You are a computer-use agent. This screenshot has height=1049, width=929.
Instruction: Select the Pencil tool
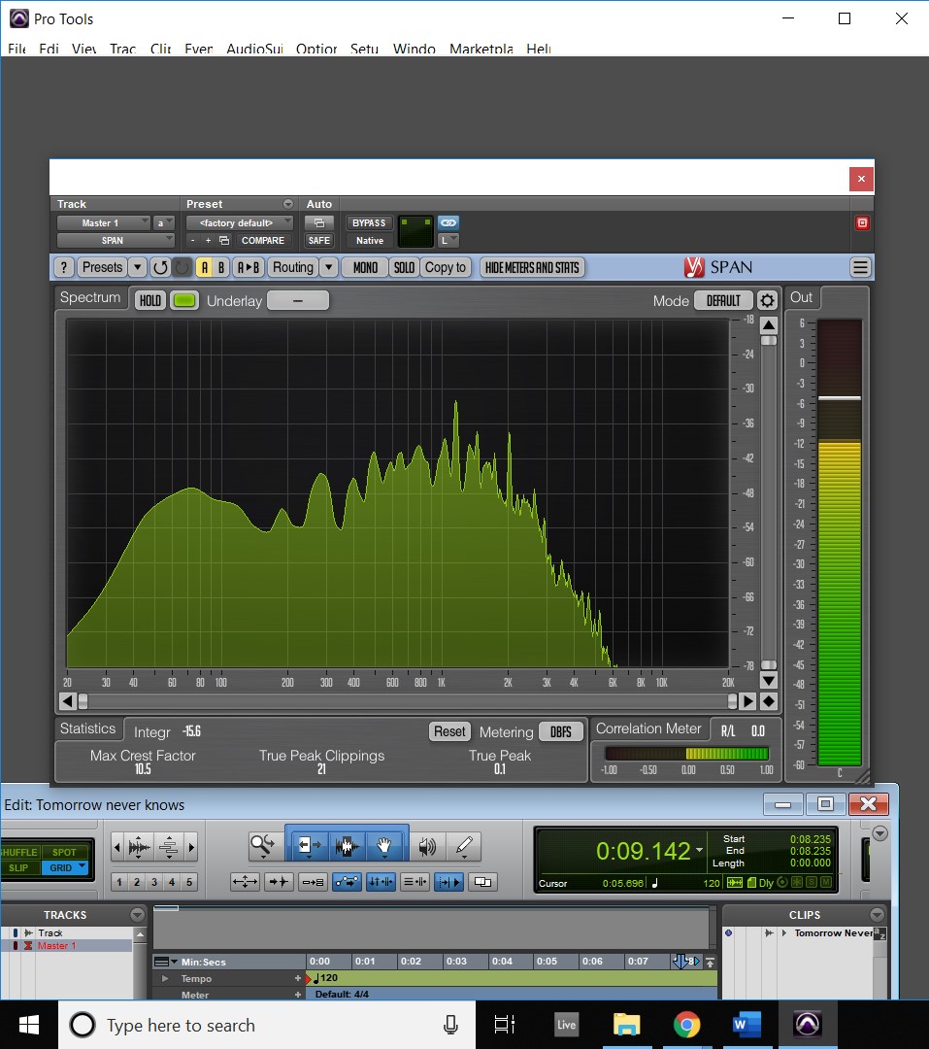click(x=464, y=846)
